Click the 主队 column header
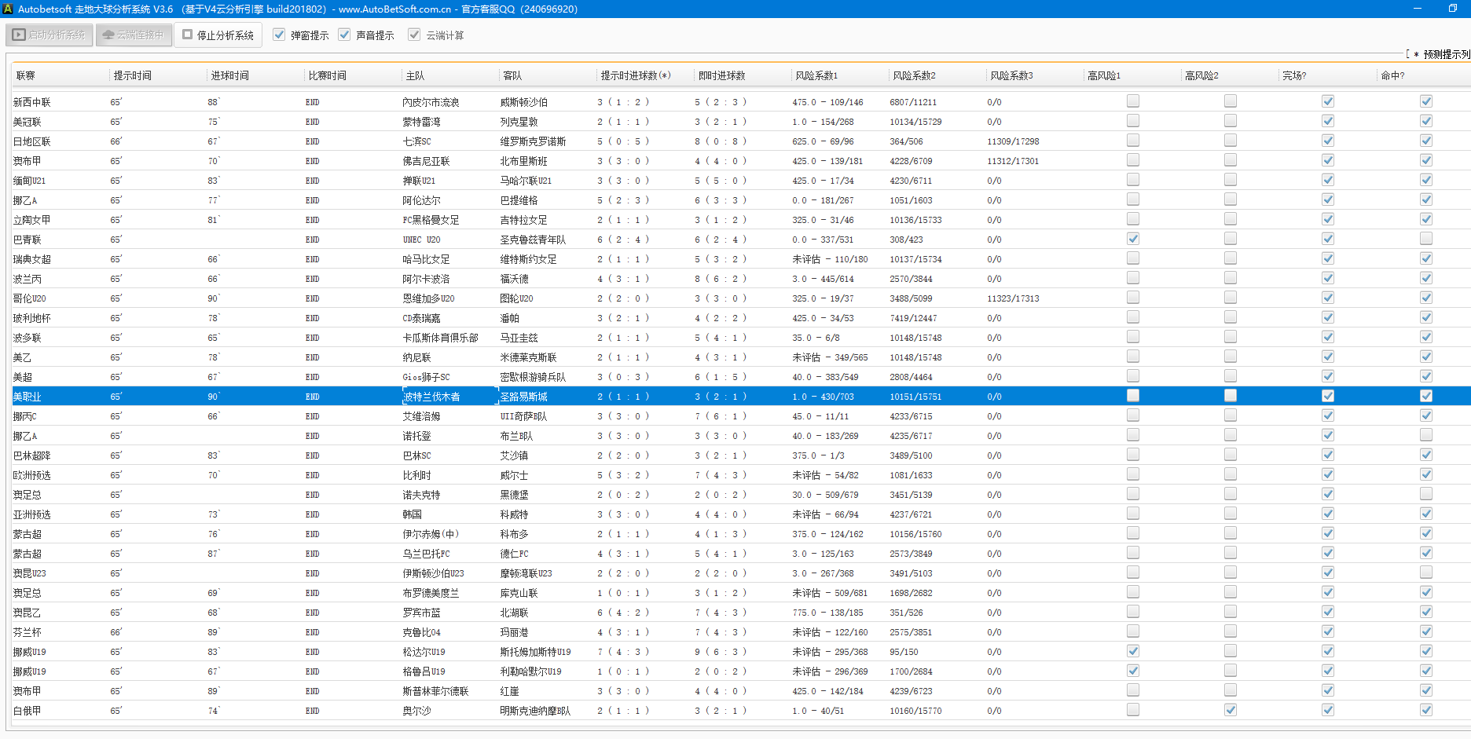Image resolution: width=1471 pixels, height=739 pixels. click(415, 75)
